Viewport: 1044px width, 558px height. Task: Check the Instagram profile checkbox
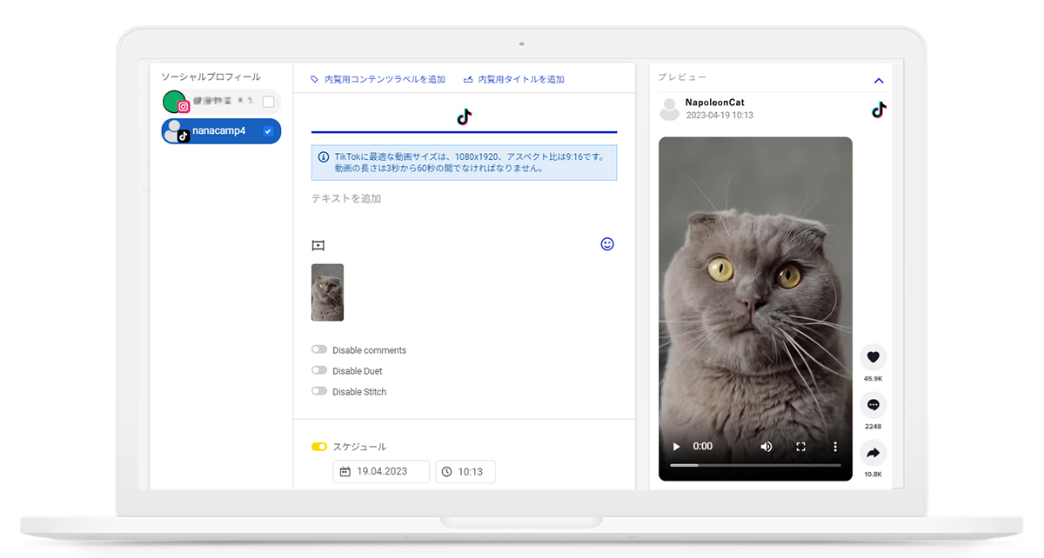point(268,102)
